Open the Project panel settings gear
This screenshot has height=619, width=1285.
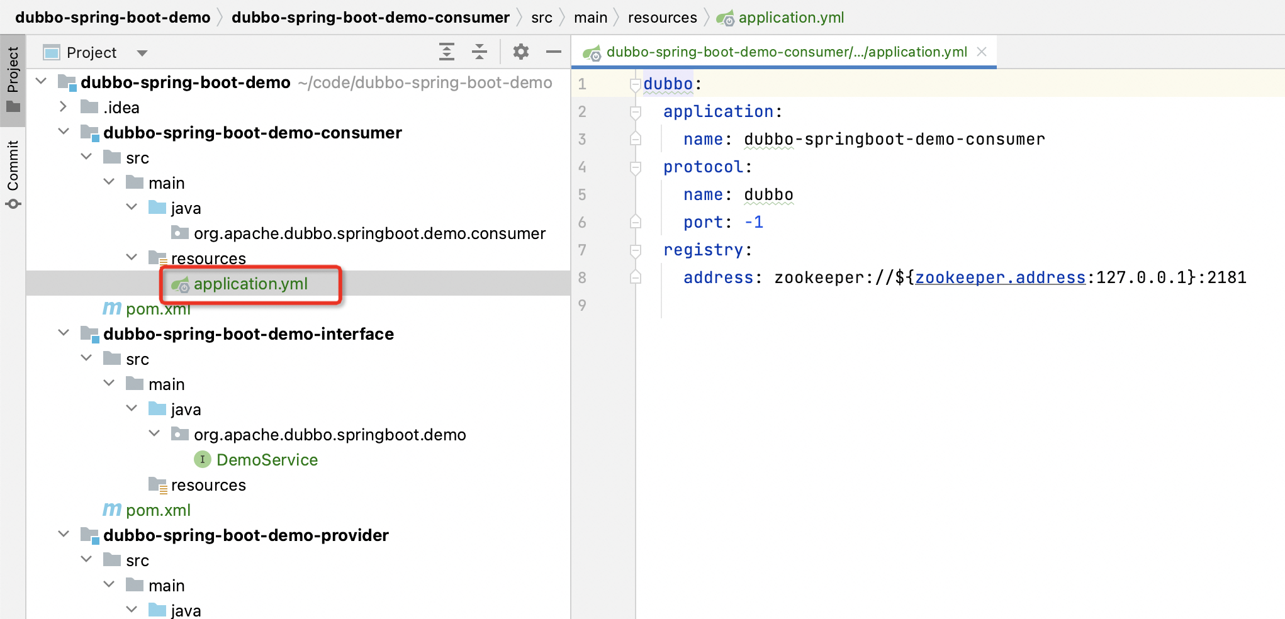[520, 52]
